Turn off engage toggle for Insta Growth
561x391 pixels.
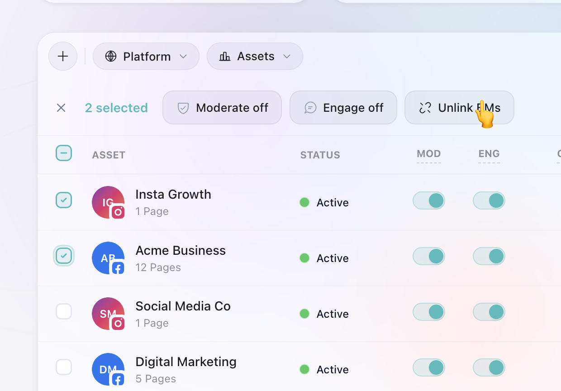tap(489, 200)
